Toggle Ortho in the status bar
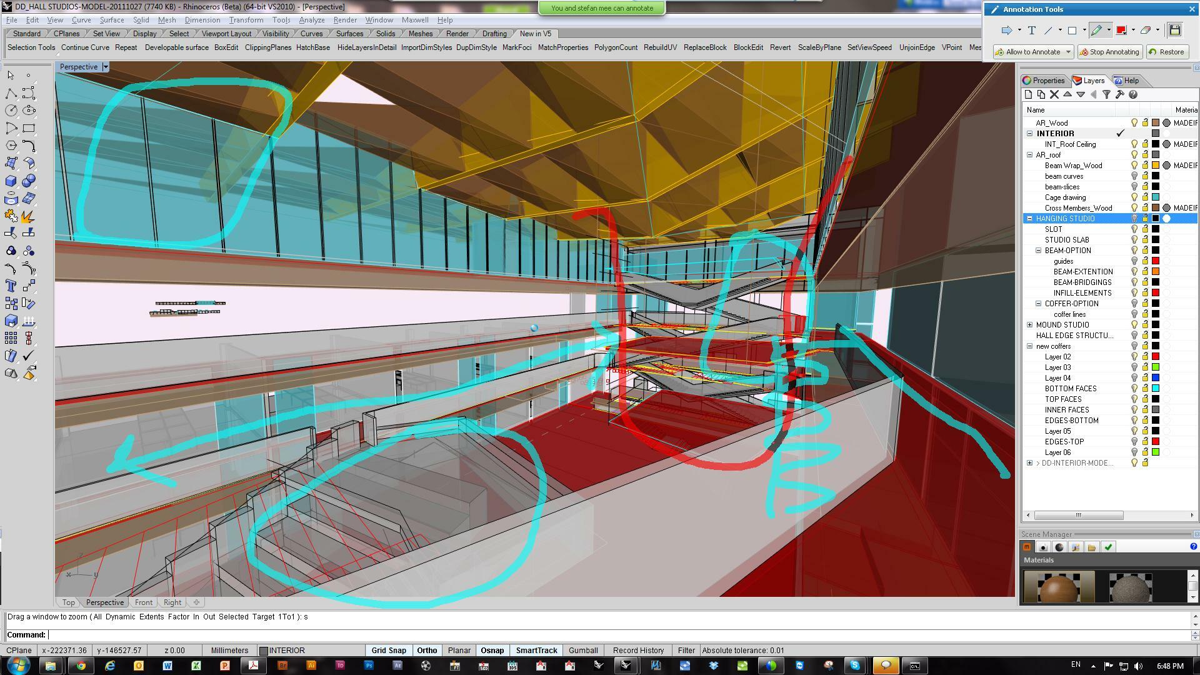This screenshot has width=1200, height=675. [x=427, y=651]
